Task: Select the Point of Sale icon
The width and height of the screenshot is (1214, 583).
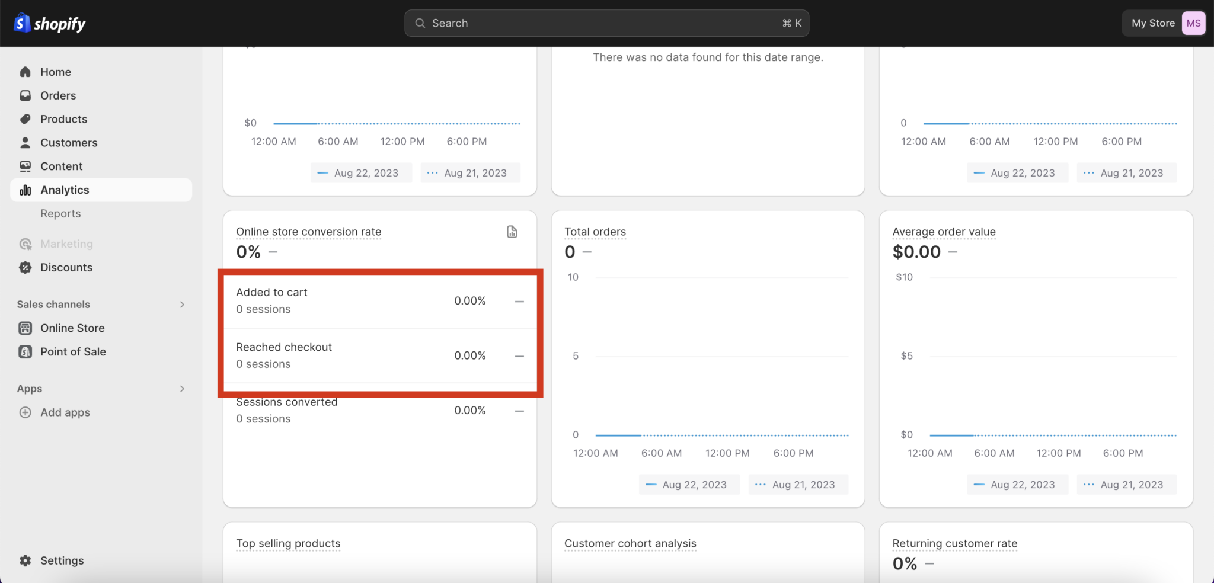Action: [25, 351]
